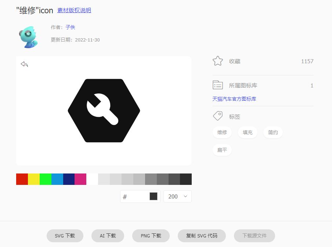
Task: Click 复制 SVG 代码 button
Action: pyautogui.click(x=202, y=236)
